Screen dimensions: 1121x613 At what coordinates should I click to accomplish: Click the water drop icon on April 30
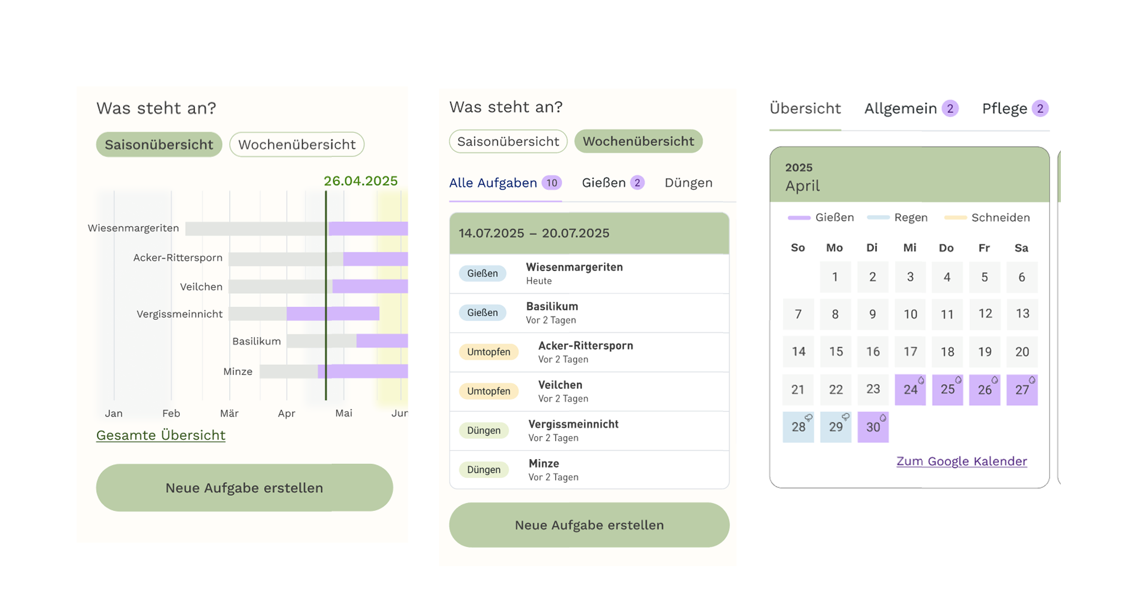tap(883, 418)
